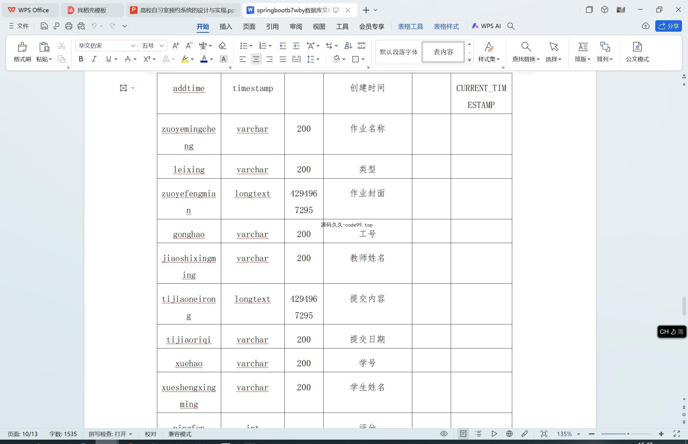Open the font size dropdown (五号)
Screen dimensions: 688x444
click(162, 46)
